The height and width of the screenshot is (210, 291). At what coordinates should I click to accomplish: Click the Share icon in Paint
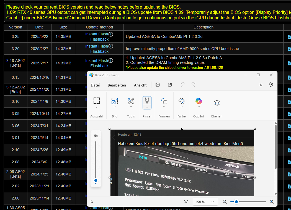(x=170, y=85)
